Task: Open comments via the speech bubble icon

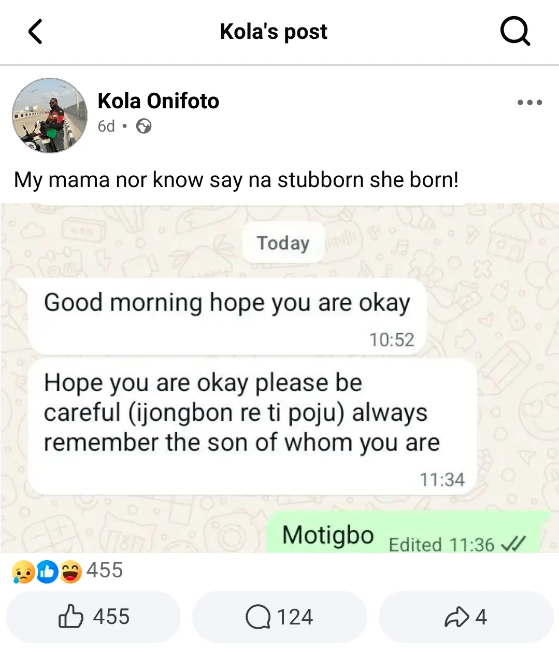Action: 279,617
